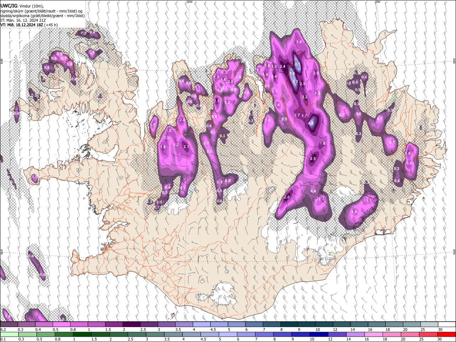This screenshot has width=456, height=342.
Task: Select the darkest purple 2 mm snow swatch
Action: click(x=131, y=324)
